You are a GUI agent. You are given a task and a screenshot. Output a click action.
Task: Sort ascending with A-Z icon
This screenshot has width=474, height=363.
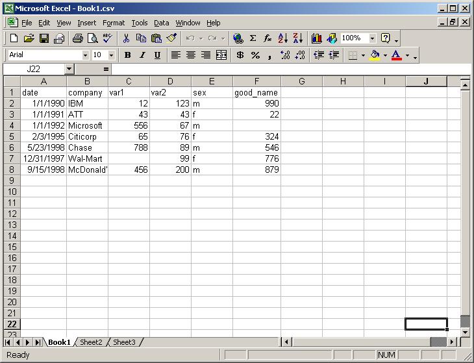pyautogui.click(x=282, y=38)
